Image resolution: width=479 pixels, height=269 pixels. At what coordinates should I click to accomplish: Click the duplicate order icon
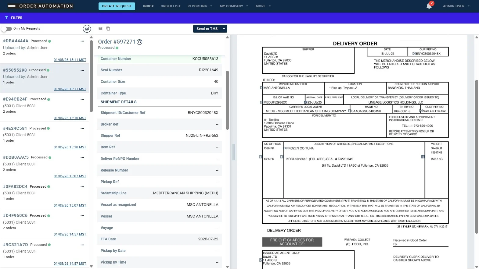pyautogui.click(x=108, y=28)
